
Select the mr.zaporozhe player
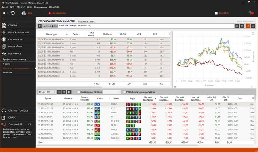[x=57, y=13]
